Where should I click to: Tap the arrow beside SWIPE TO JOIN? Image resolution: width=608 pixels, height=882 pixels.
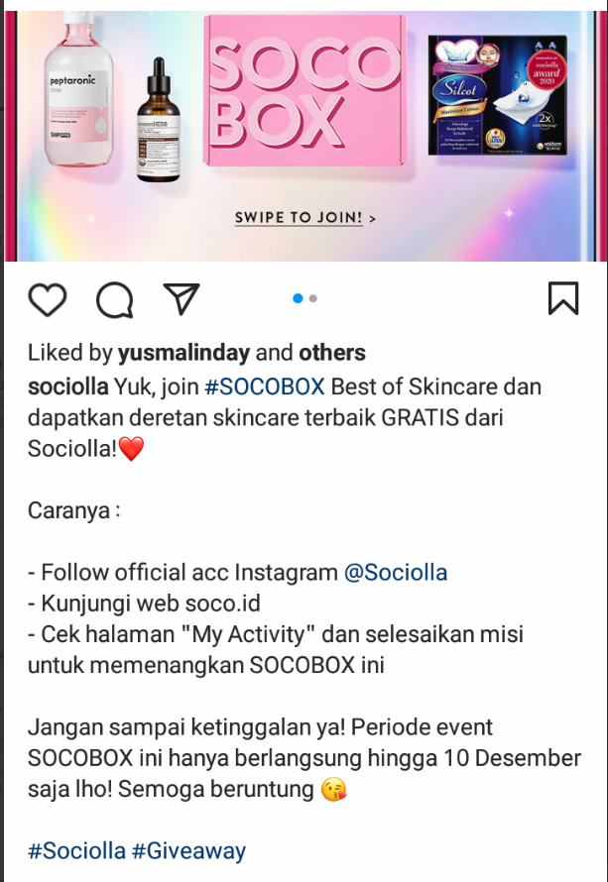click(x=372, y=218)
